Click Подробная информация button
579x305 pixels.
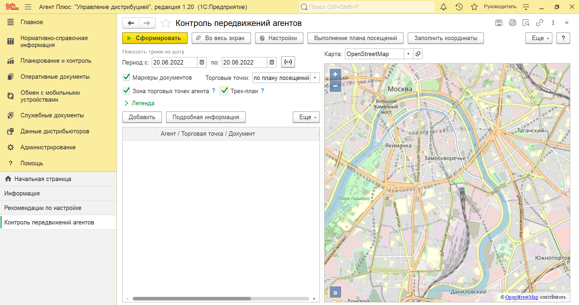point(206,117)
